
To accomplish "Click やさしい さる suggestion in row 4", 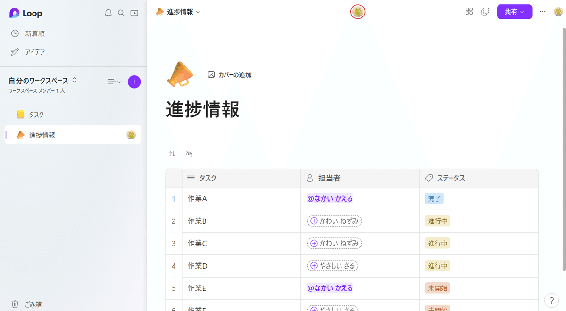I will (333, 266).
